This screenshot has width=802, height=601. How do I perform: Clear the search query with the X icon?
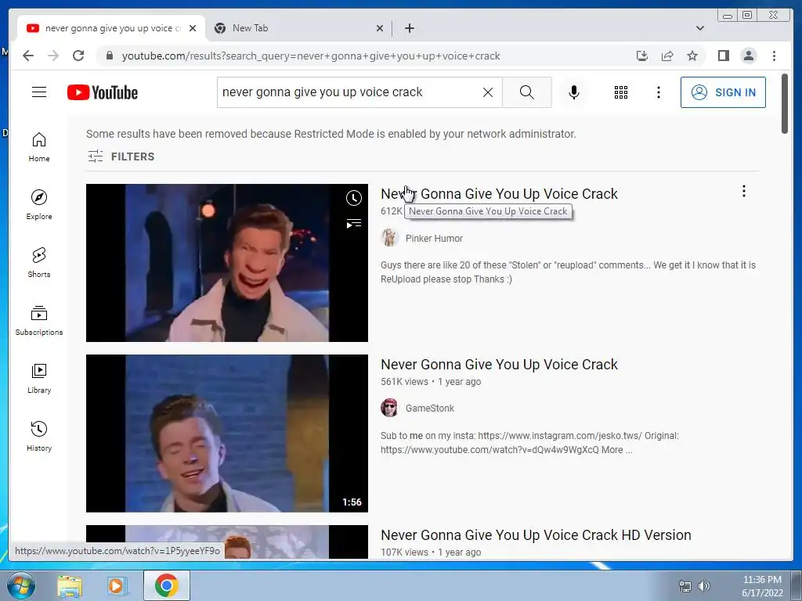[488, 92]
